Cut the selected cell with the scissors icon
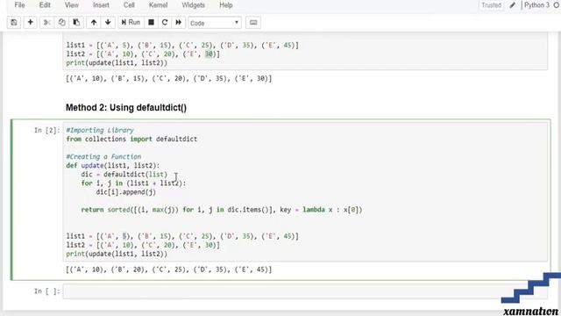Viewport: 561px width, 316px height. 46,23
